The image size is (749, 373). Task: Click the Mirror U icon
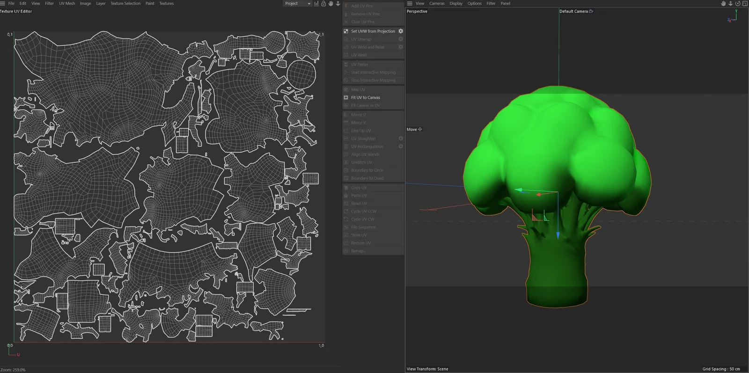(346, 115)
